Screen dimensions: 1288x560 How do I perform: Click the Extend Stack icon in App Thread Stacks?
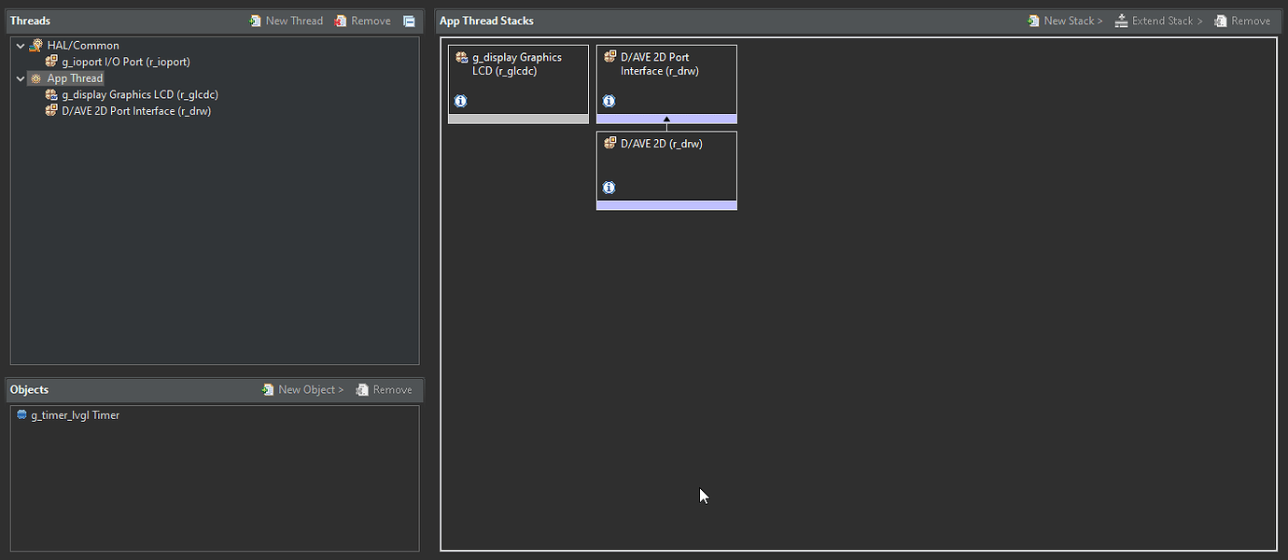coord(1120,20)
